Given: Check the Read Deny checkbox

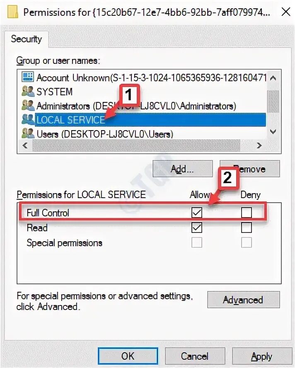Looking at the screenshot, I should click(247, 228).
